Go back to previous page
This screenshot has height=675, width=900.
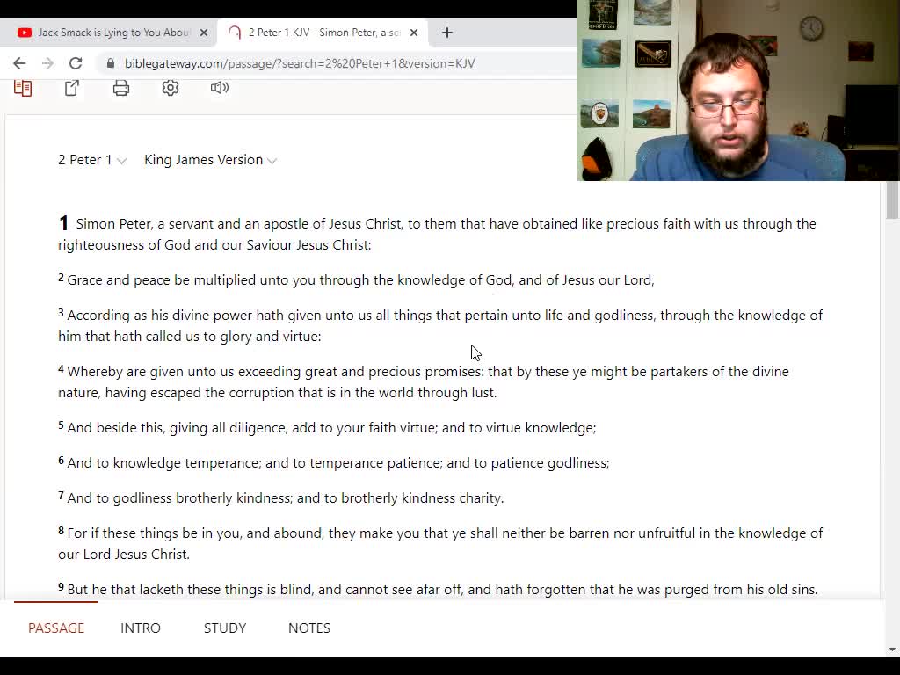point(19,63)
